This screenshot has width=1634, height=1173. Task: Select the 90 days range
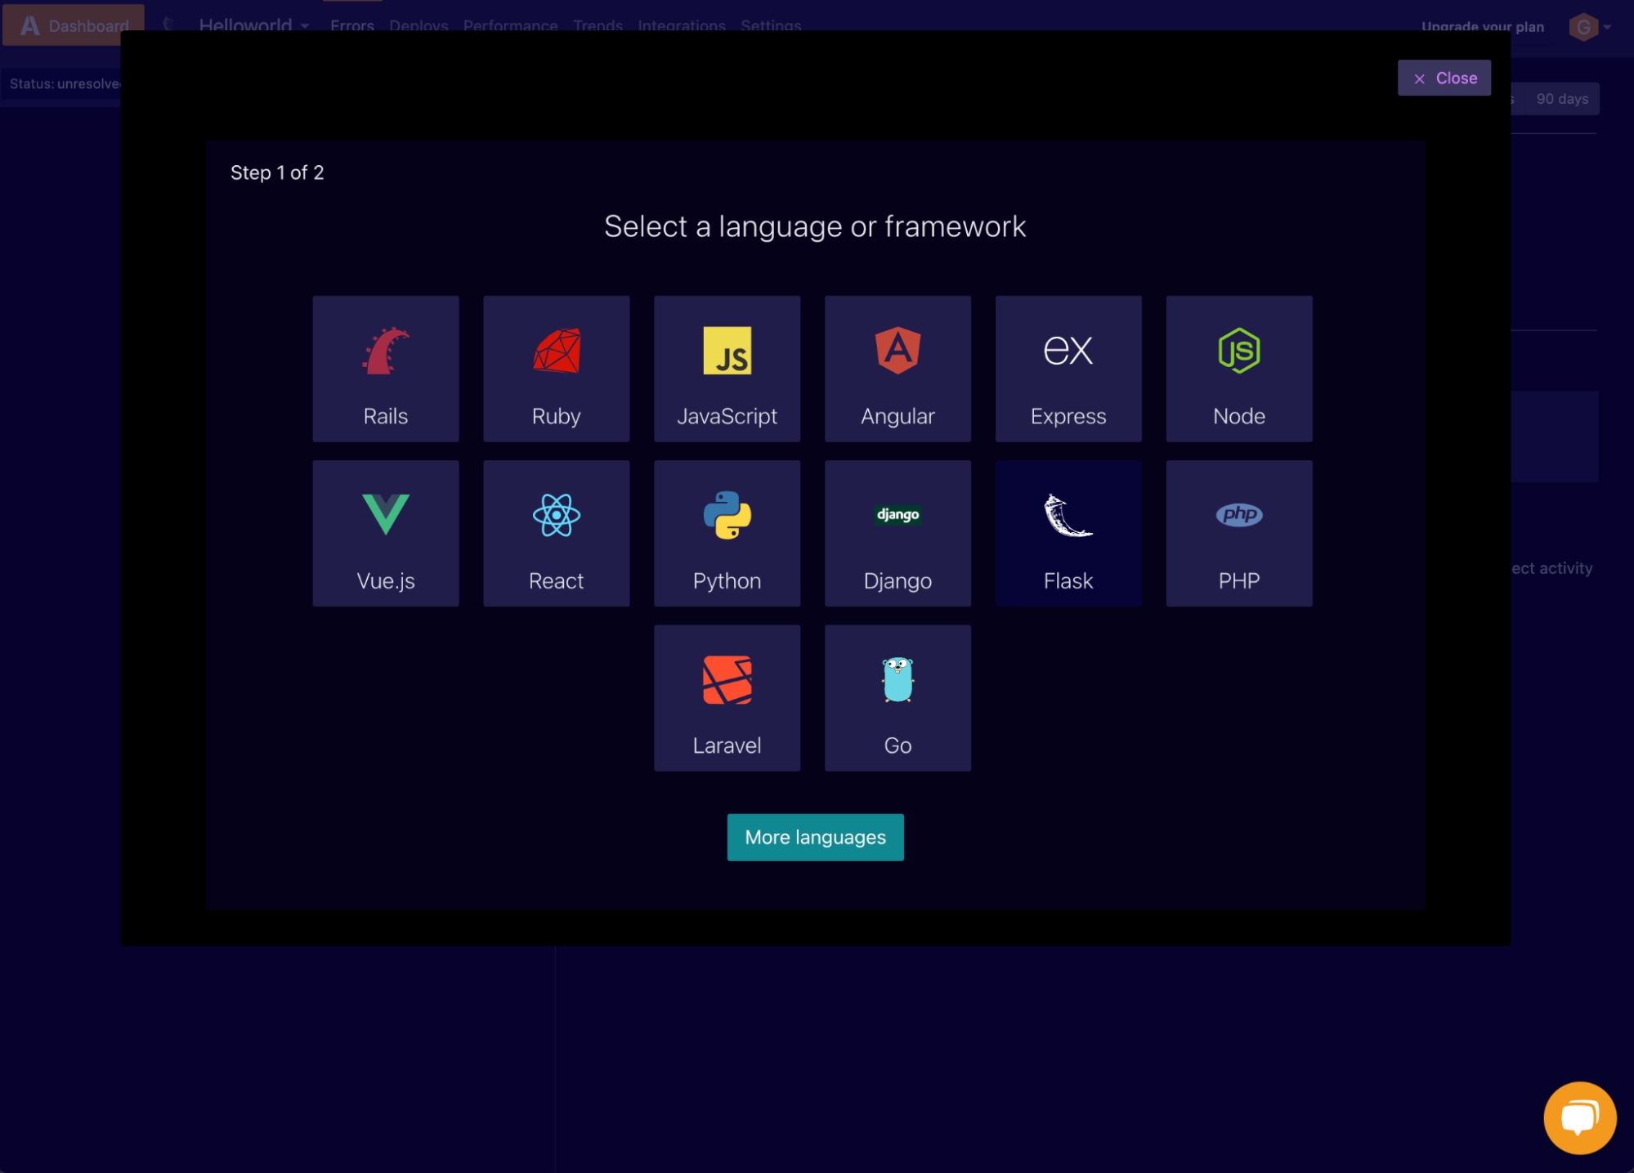(x=1562, y=99)
